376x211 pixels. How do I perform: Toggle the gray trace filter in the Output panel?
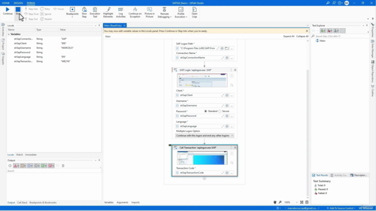point(37,165)
